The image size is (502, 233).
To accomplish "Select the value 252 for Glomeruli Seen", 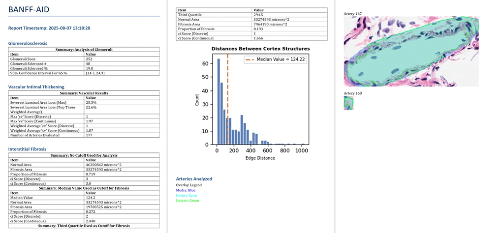I will click(89, 59).
